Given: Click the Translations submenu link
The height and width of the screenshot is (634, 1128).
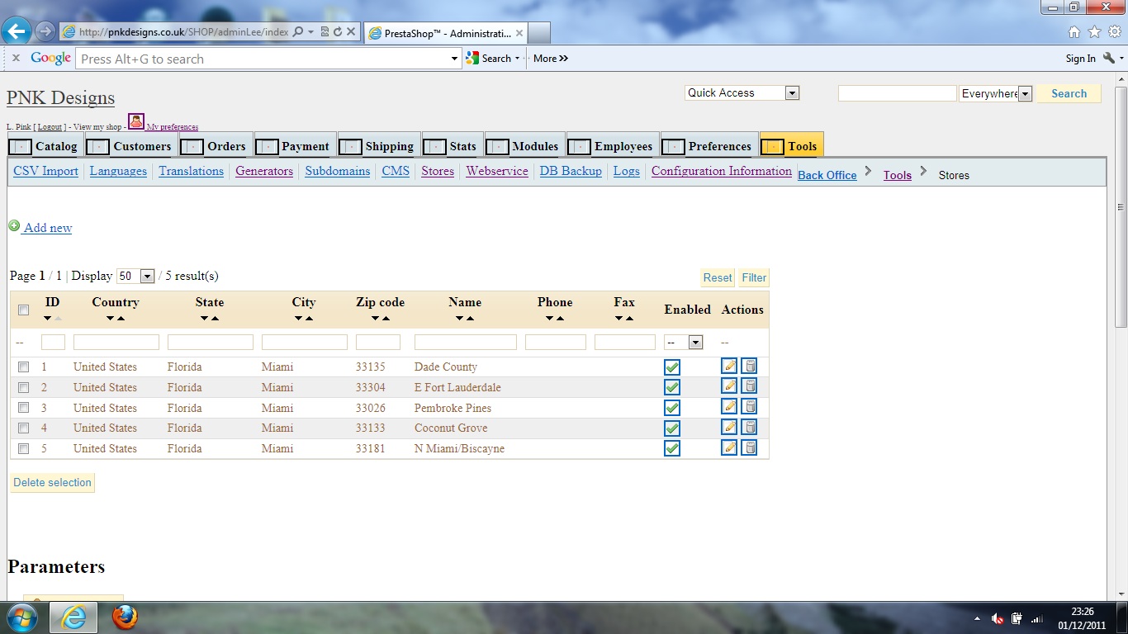Looking at the screenshot, I should click(x=191, y=171).
